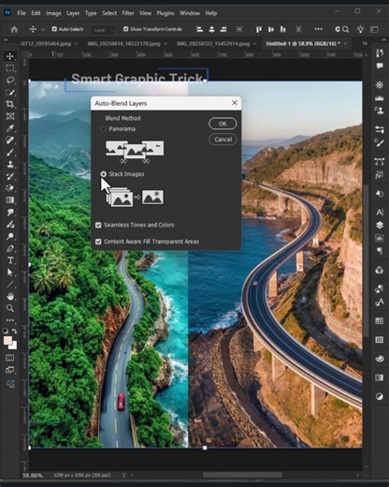Open the Window menu
The image size is (389, 487).
[x=190, y=13]
